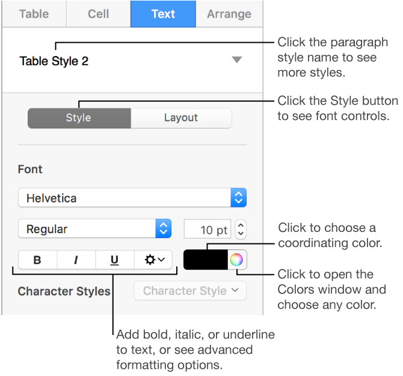The image size is (403, 376).
Task: Click the Character Styles label
Action: pyautogui.click(x=64, y=292)
